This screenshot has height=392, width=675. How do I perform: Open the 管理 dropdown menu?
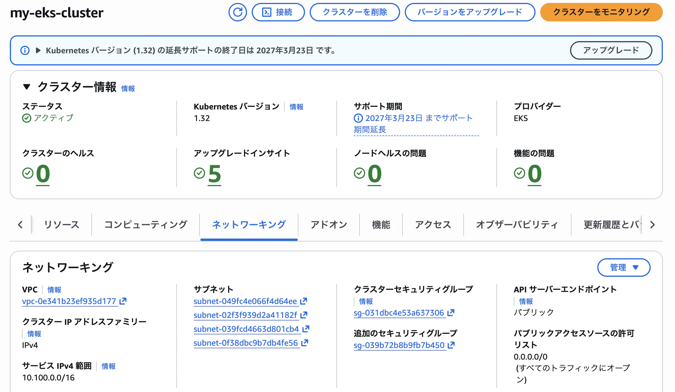tap(624, 268)
